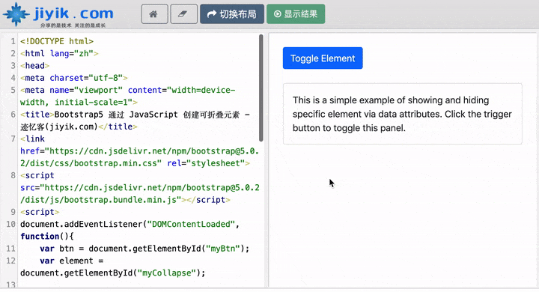Click line number 7 in gutter
This screenshot has width=539, height=292.
13,139
